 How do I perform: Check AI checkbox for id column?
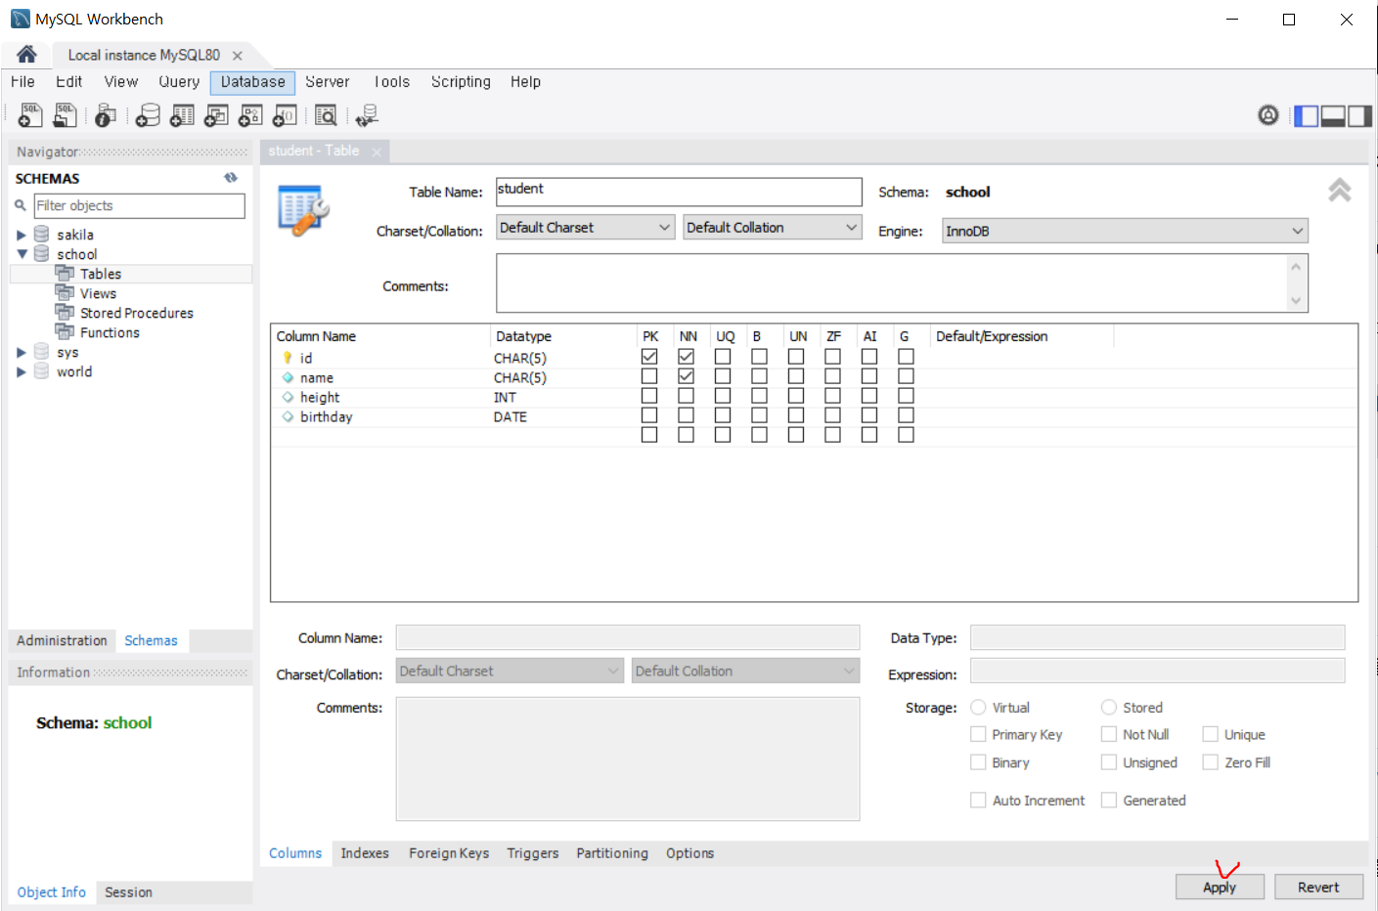point(869,357)
